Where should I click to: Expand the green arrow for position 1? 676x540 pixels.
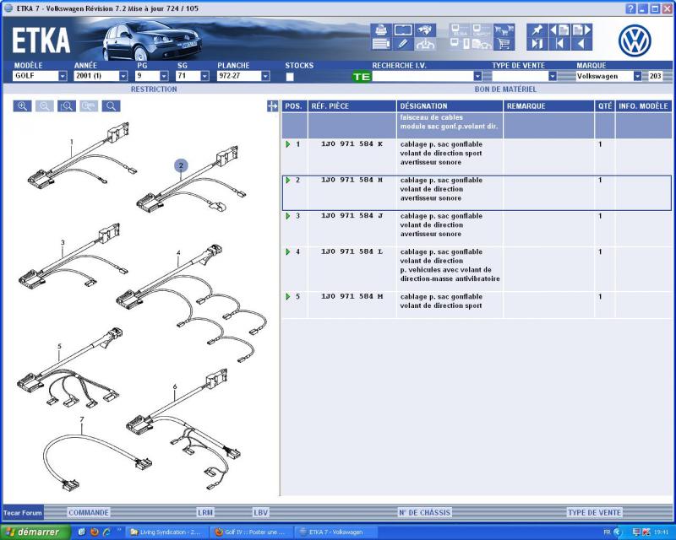(x=288, y=144)
